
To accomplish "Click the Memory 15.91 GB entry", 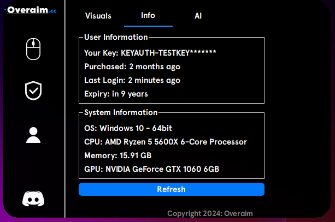I will [x=118, y=155].
